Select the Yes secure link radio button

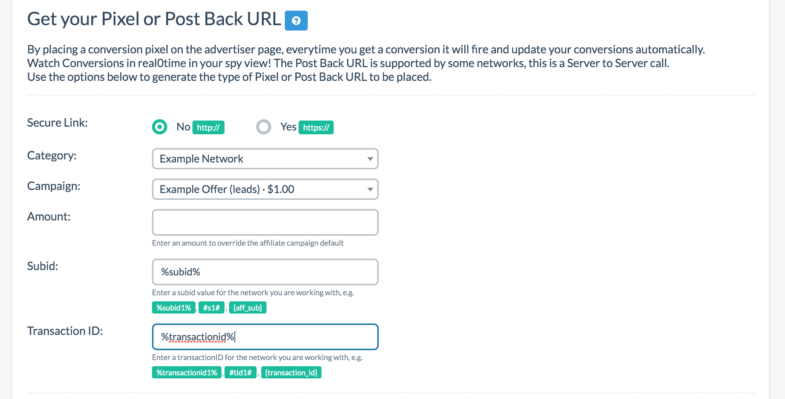pos(263,127)
